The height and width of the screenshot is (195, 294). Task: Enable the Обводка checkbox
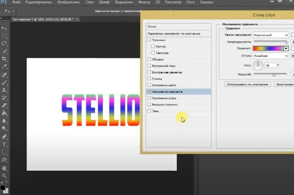pyautogui.click(x=149, y=59)
